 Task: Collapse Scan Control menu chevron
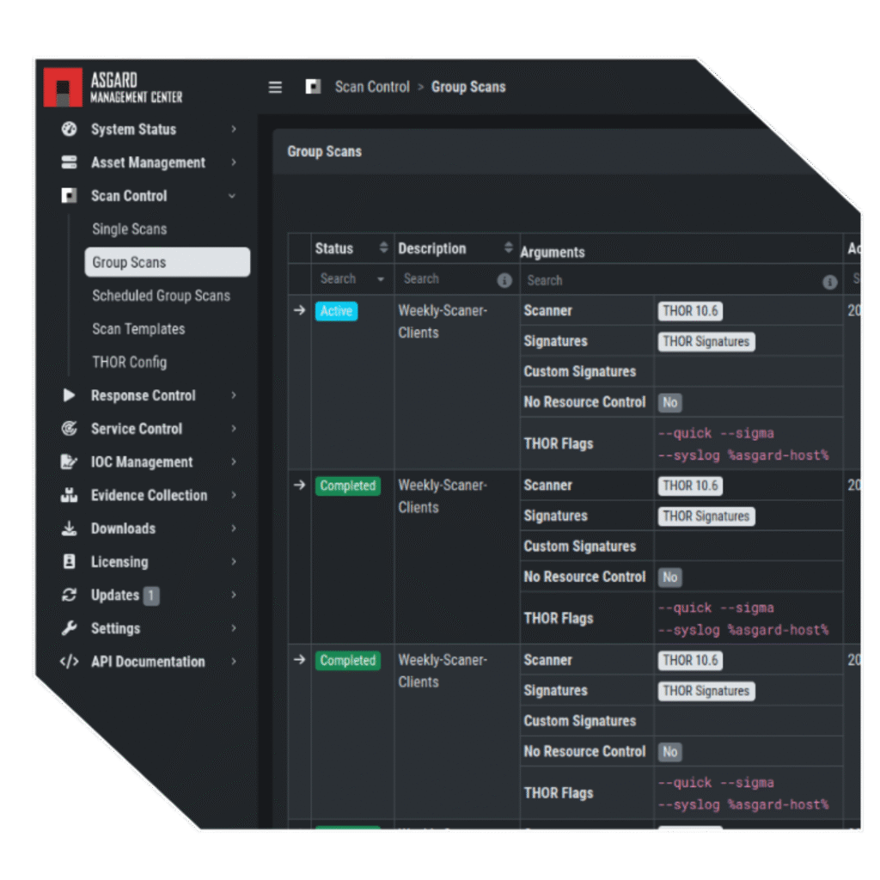[x=232, y=196]
